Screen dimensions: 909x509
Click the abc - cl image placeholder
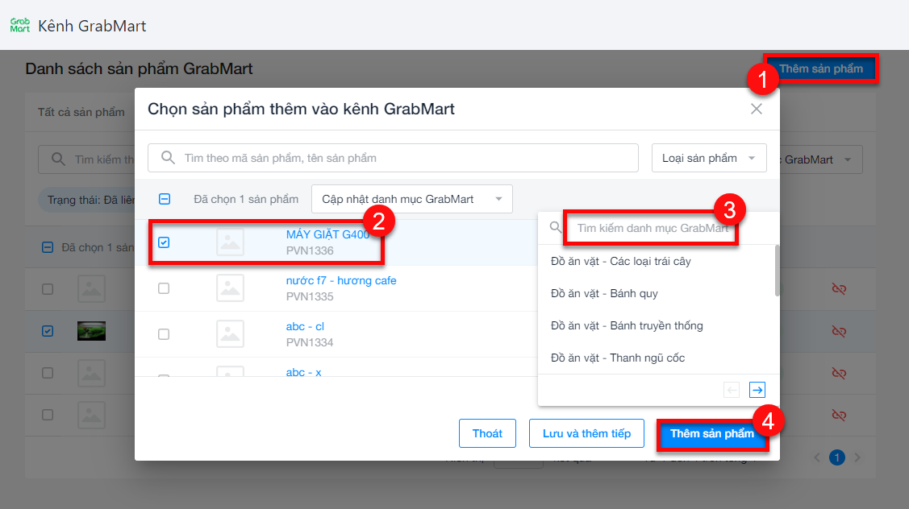[x=230, y=334]
